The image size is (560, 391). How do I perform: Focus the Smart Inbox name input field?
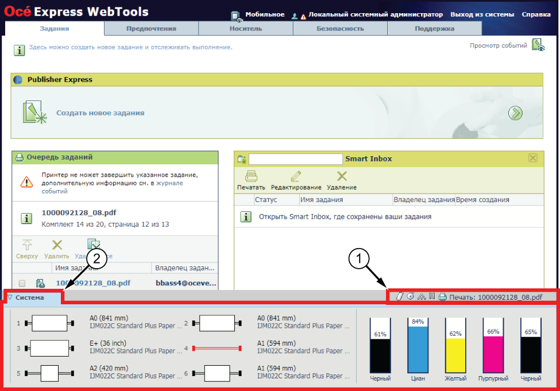click(295, 159)
